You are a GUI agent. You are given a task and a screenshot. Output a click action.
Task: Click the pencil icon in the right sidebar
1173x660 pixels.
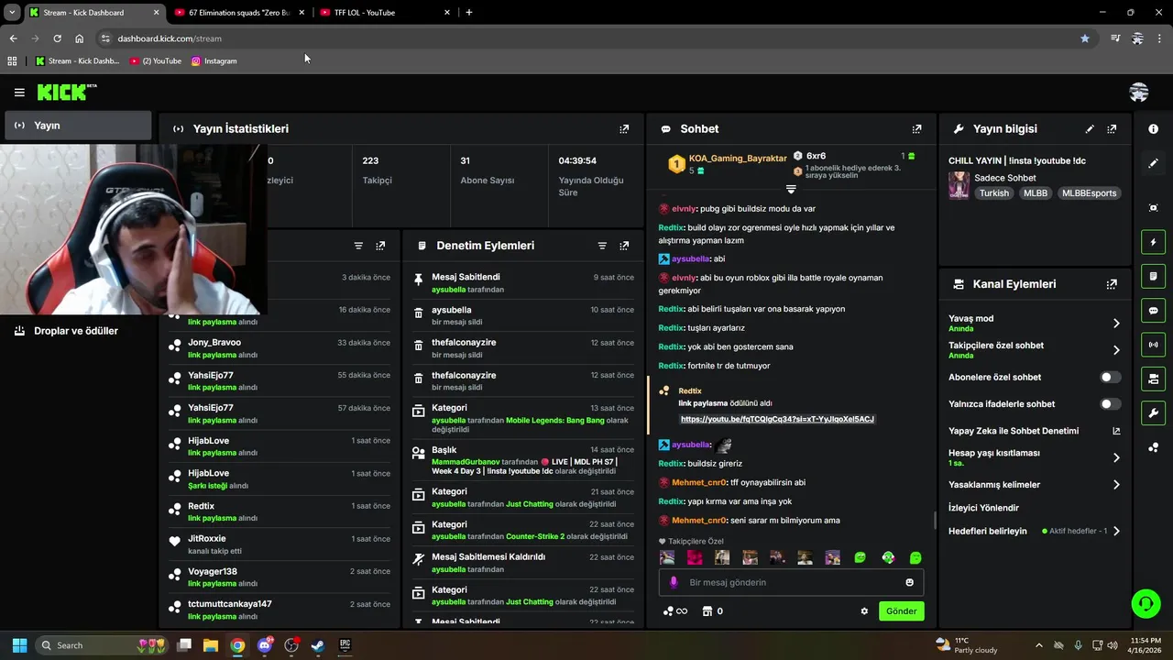[x=1153, y=163]
